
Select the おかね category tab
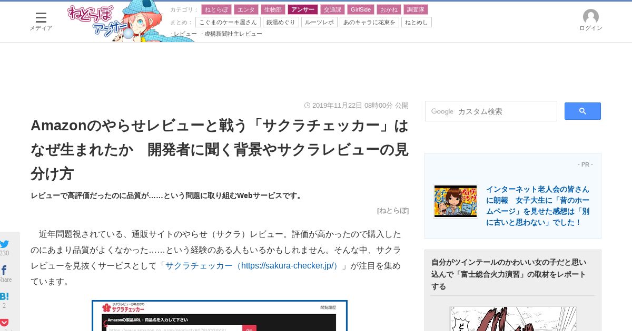tap(389, 9)
